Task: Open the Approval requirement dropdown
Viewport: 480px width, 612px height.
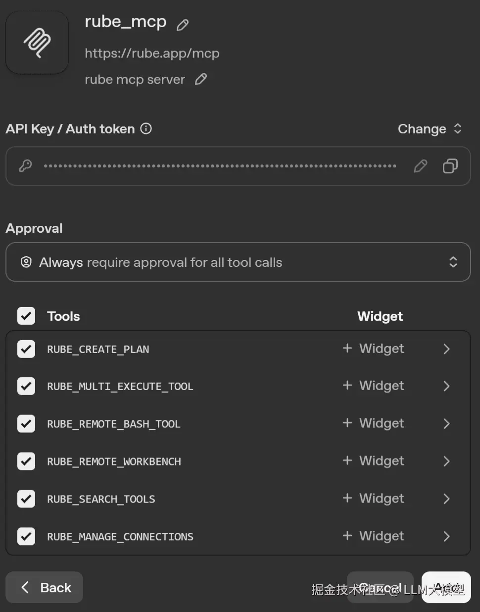Action: tap(238, 262)
